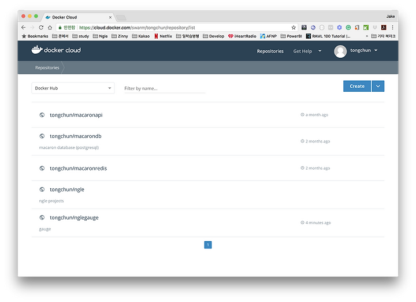Image resolution: width=416 pixels, height=302 pixels.
Task: Click the browser home icon
Action: tap(50, 27)
